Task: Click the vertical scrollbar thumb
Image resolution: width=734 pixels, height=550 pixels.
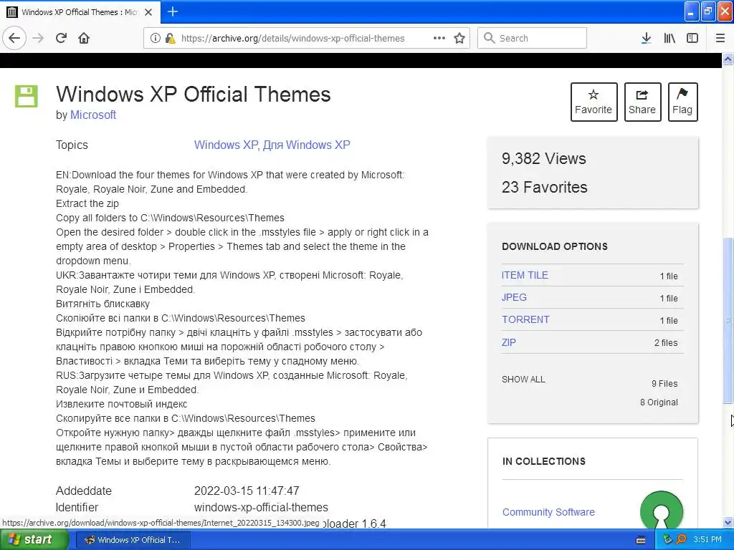Action: [728, 320]
